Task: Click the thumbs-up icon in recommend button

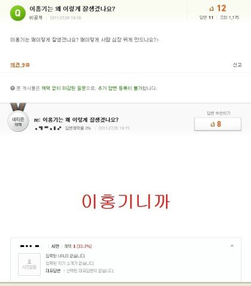Action: point(213,124)
